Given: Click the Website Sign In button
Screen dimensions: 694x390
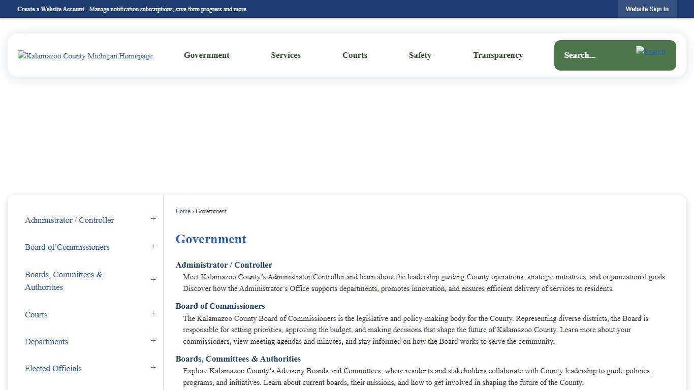Looking at the screenshot, I should tap(647, 9).
